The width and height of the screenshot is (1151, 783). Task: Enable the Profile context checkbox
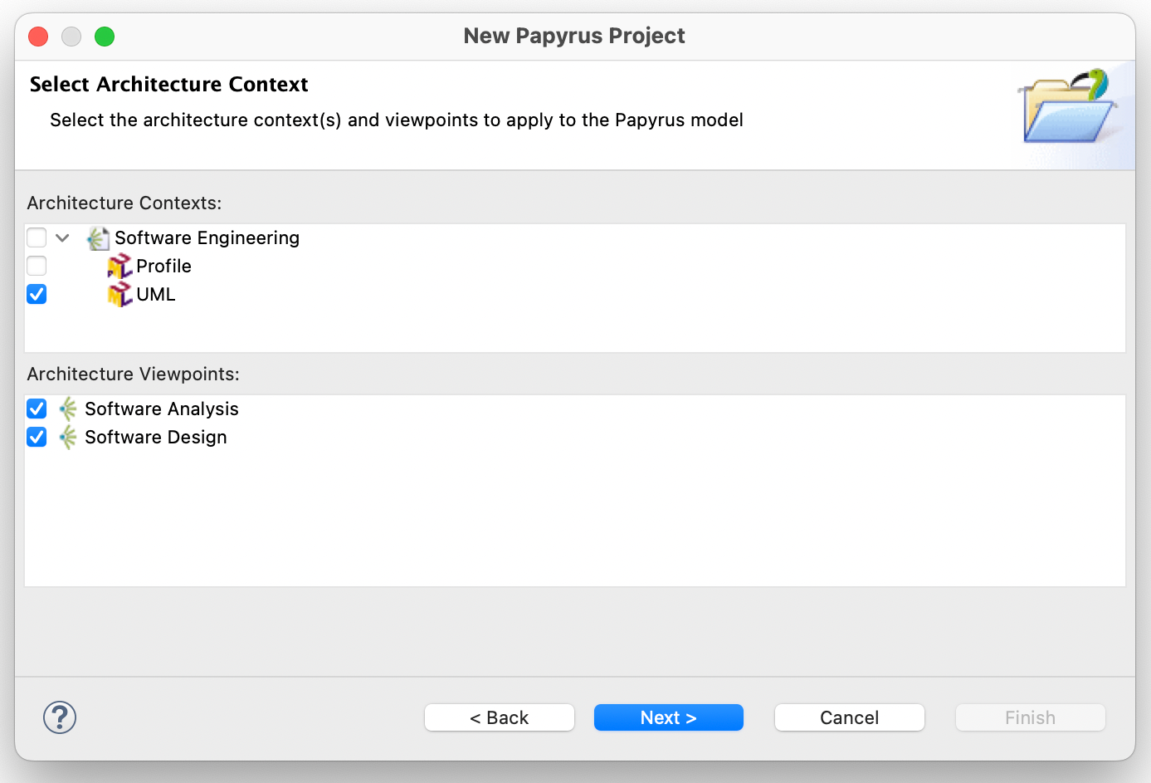tap(37, 266)
